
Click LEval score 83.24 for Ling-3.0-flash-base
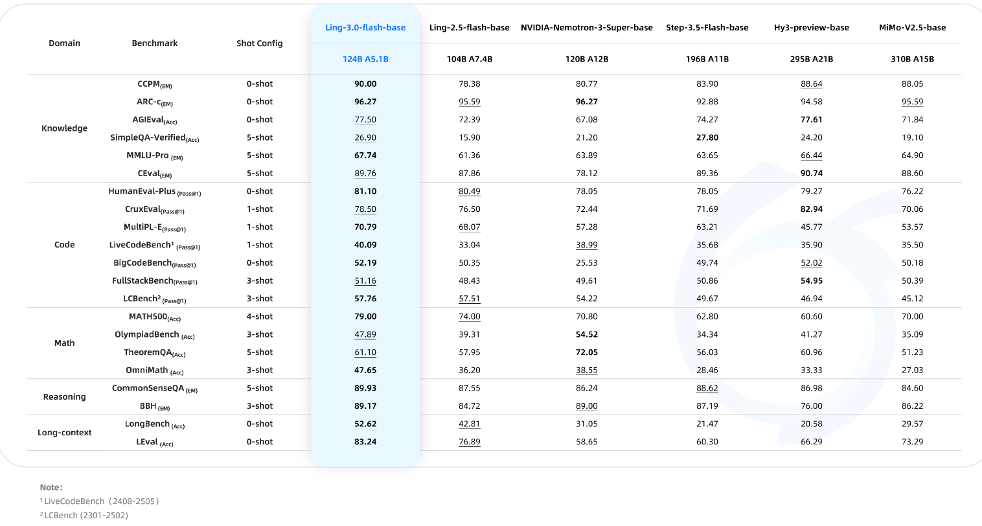[x=365, y=442]
